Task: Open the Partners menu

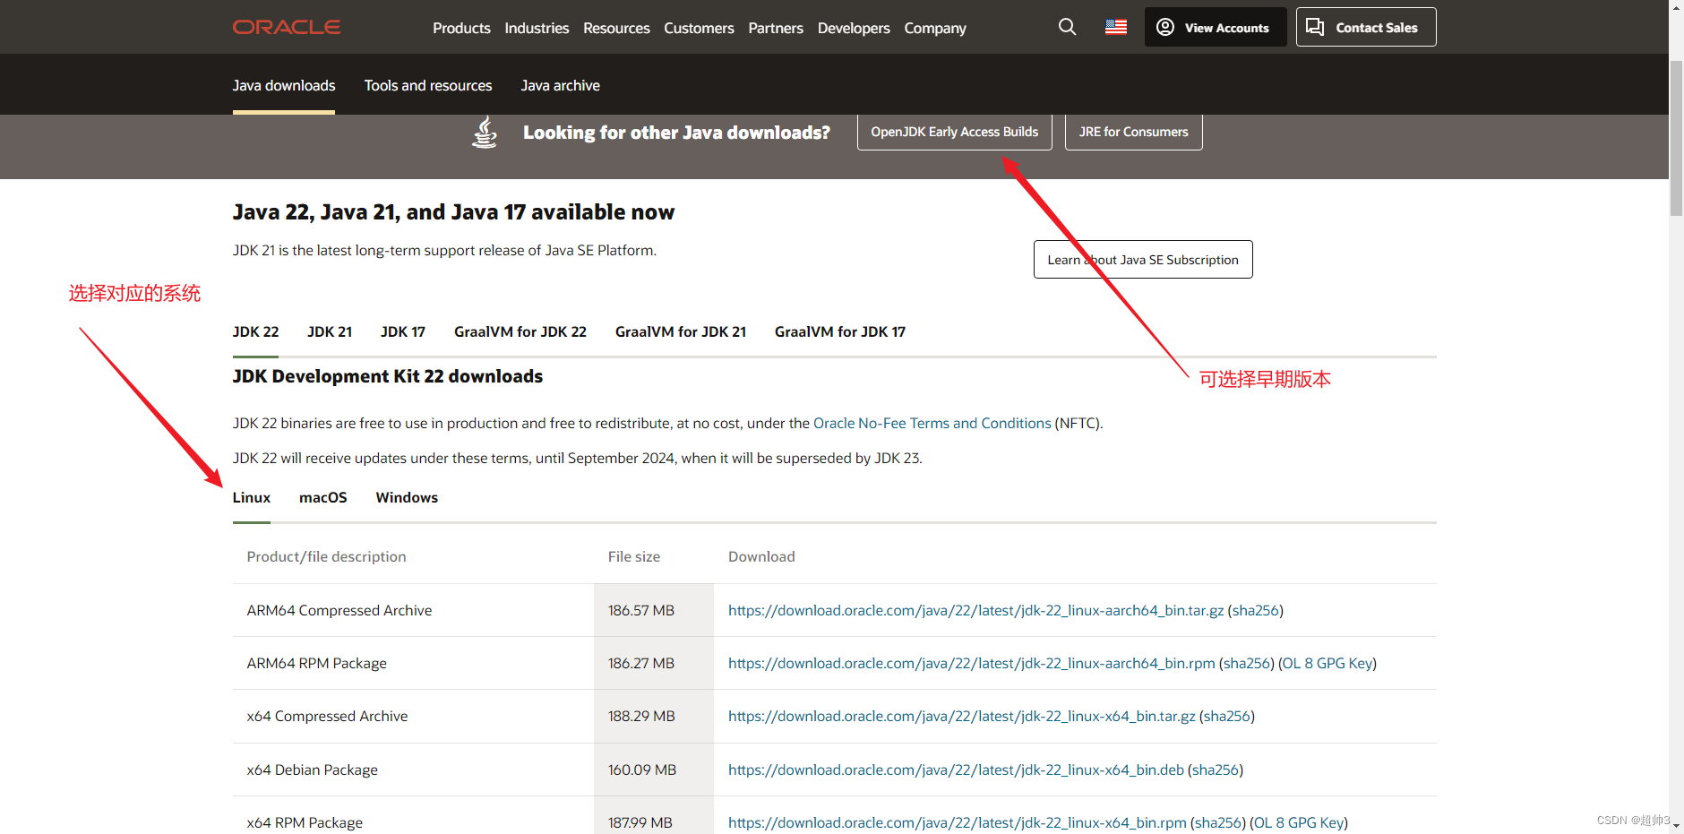Action: tap(776, 28)
